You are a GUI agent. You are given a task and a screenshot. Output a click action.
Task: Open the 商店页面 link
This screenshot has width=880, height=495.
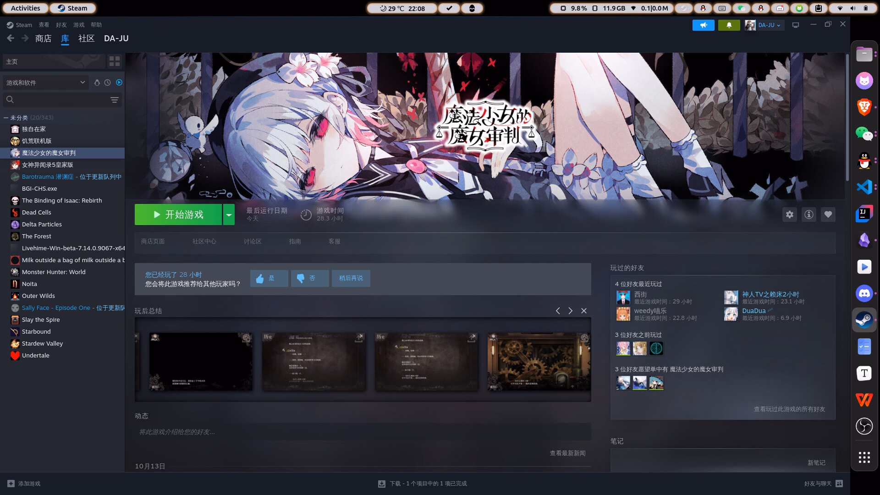pyautogui.click(x=153, y=242)
